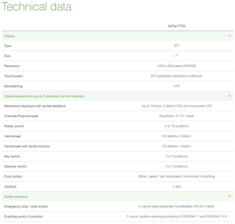Click the Resolution row label
Viewport: 235px width, 224px height.
[x=12, y=66]
